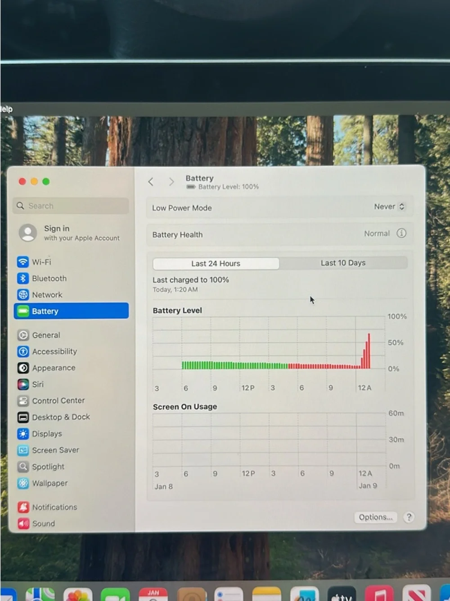Go to Displays settings
Viewport: 450px width, 601px height.
pos(46,434)
